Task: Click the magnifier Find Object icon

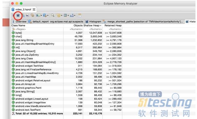Action: 53,15
